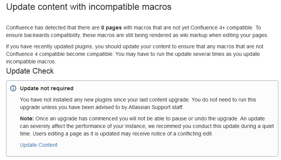The height and width of the screenshot is (160, 281).
Task: Click 'You have not installed any new plugins'
Action: [66, 100]
